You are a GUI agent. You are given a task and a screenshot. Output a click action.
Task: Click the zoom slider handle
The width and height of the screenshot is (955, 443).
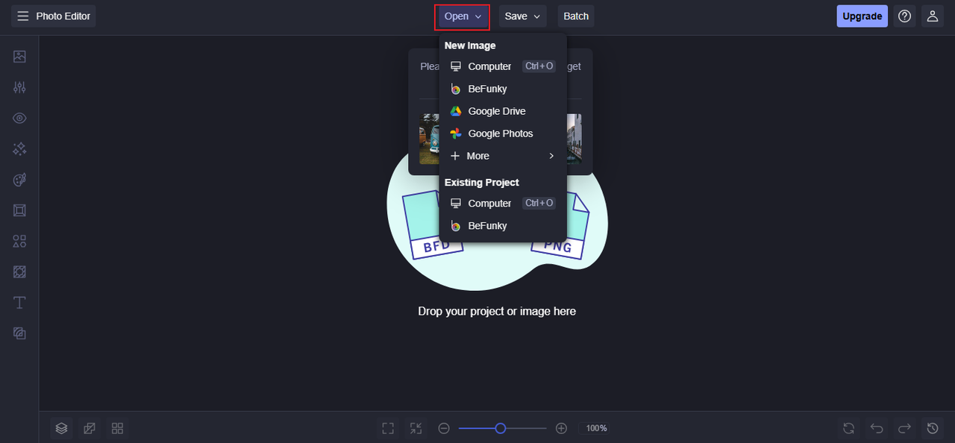[501, 428]
